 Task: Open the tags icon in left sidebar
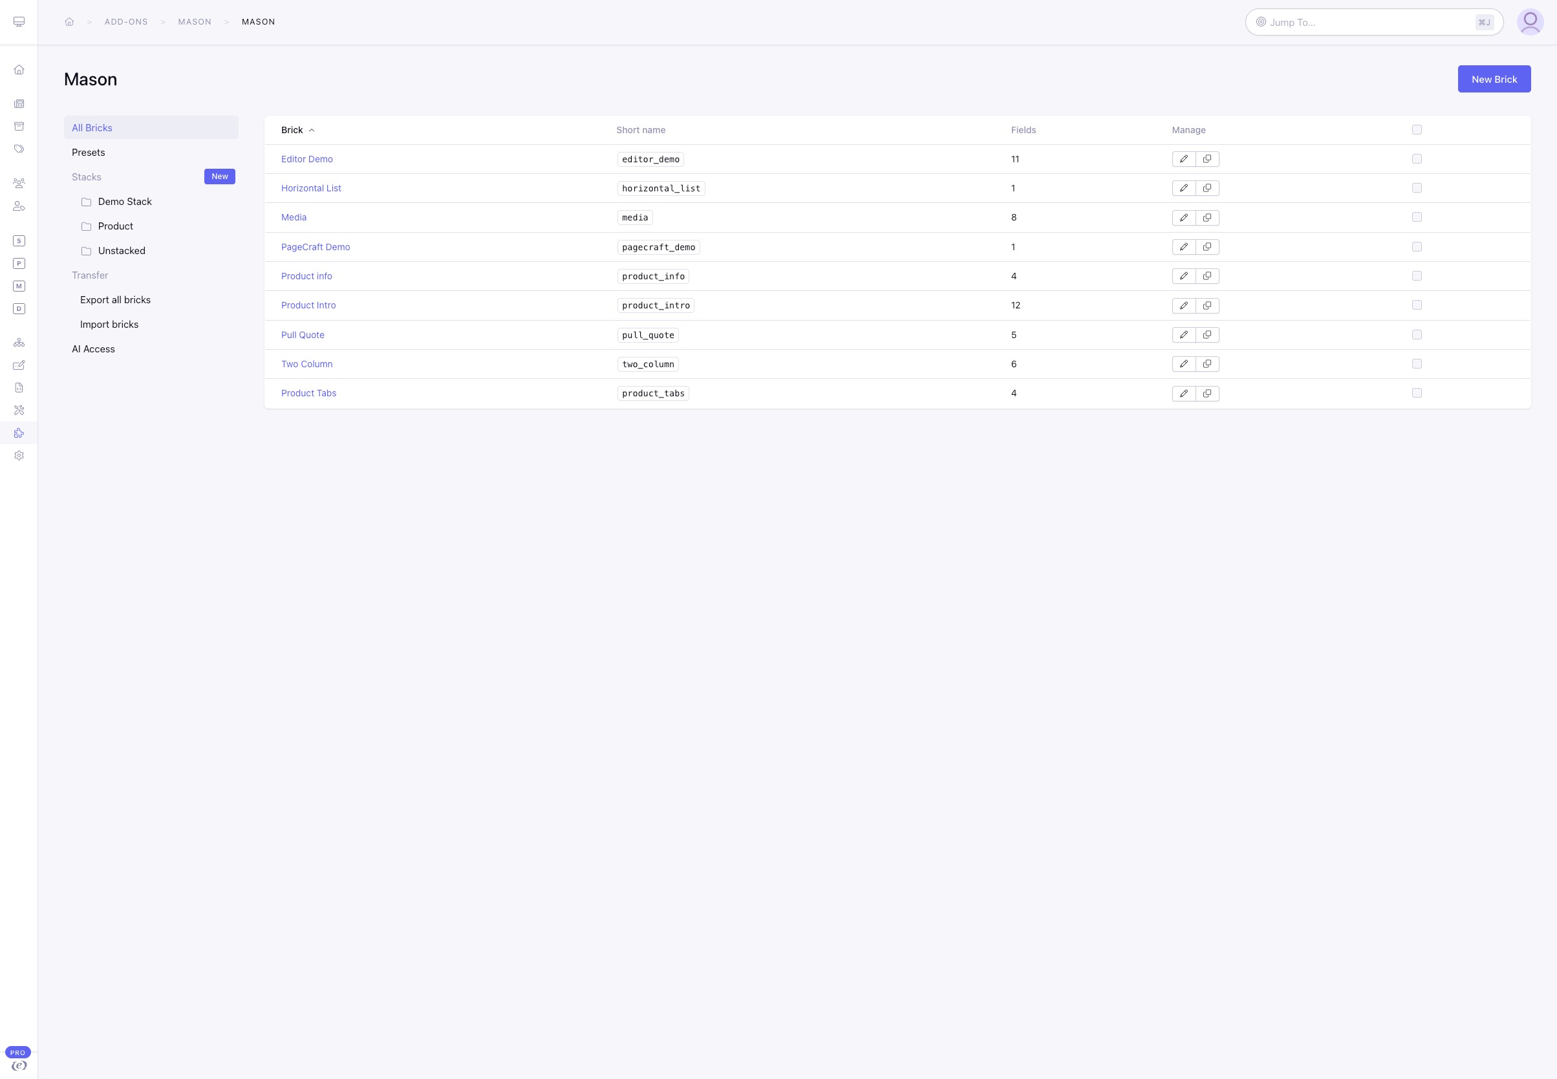point(19,149)
